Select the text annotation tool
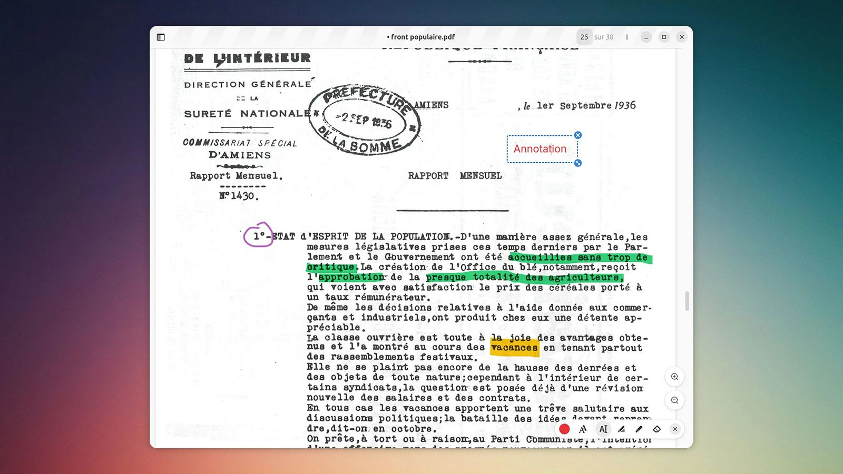Image resolution: width=843 pixels, height=474 pixels. click(x=603, y=429)
